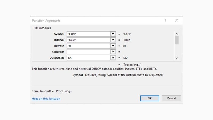Image resolution: width=213 pixels, height=120 pixels.
Task: Click the Cancel button
Action: coord(171,98)
